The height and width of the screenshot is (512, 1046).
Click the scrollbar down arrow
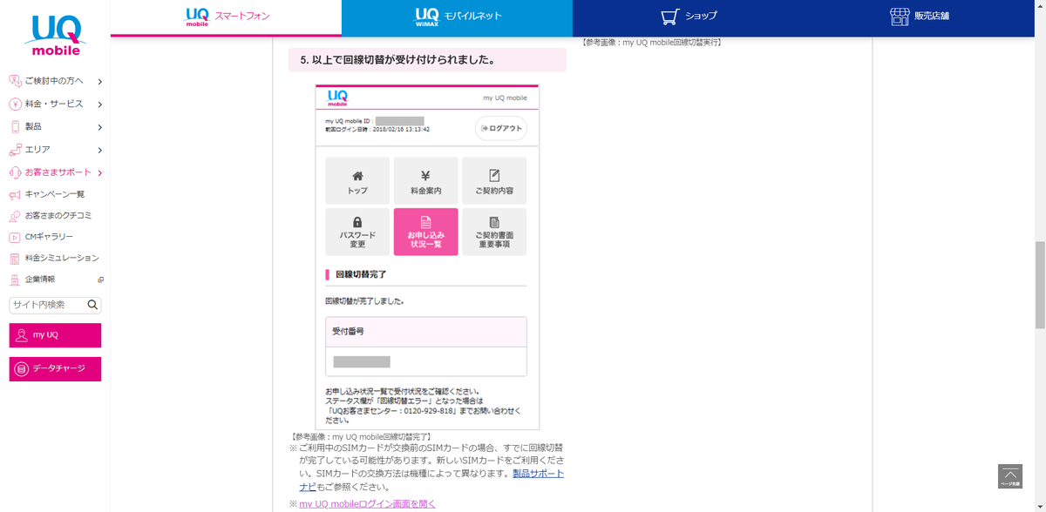[x=1040, y=506]
